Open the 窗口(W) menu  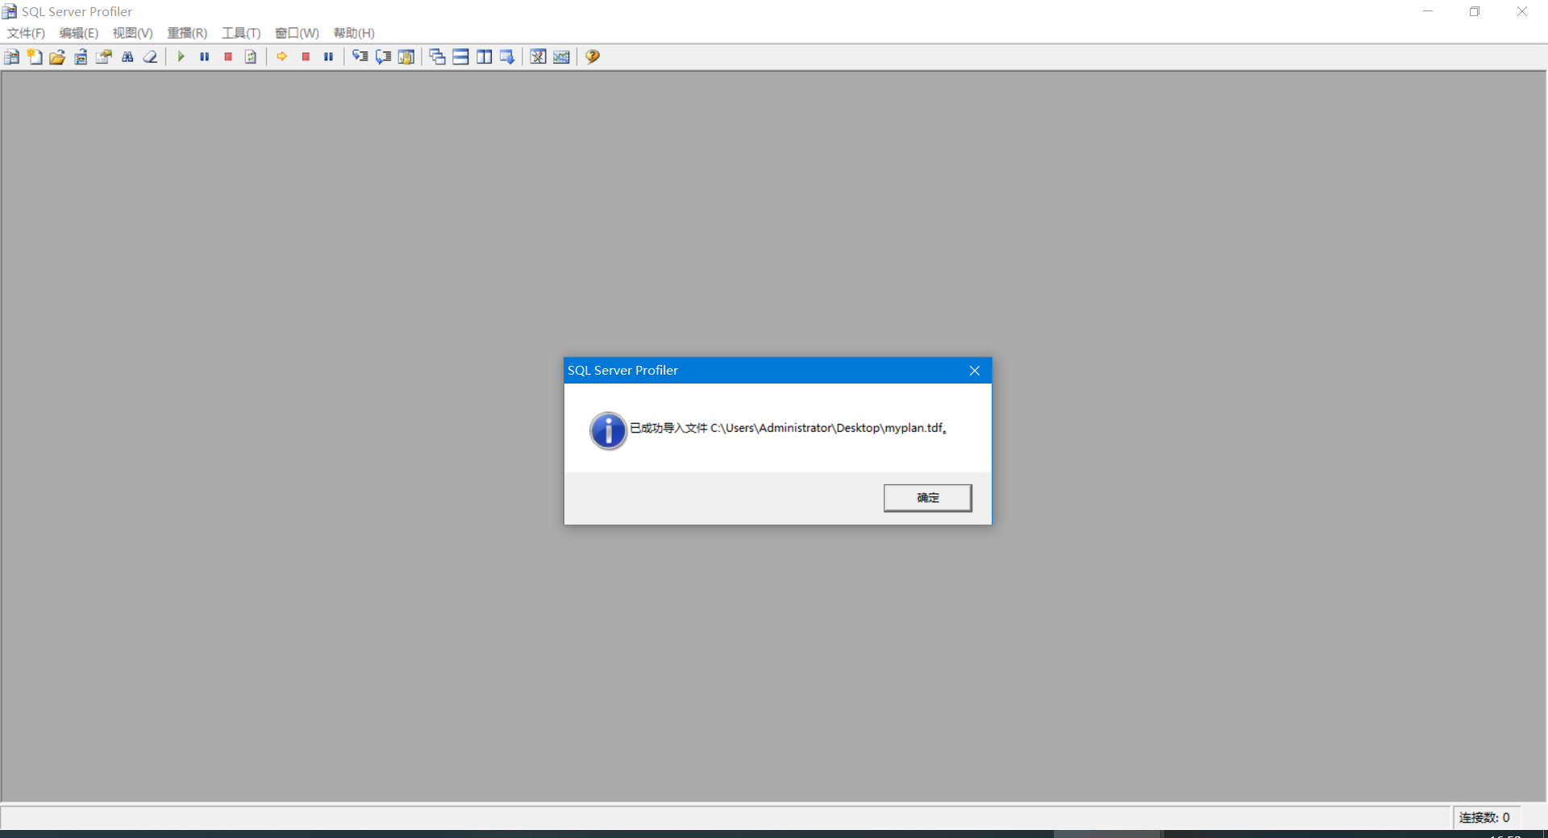[x=297, y=33]
